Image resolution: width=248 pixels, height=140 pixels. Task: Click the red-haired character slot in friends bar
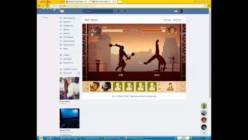170,87
